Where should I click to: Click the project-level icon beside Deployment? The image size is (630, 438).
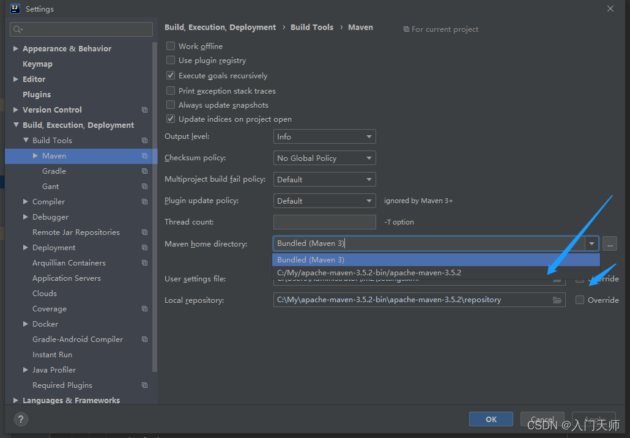144,248
